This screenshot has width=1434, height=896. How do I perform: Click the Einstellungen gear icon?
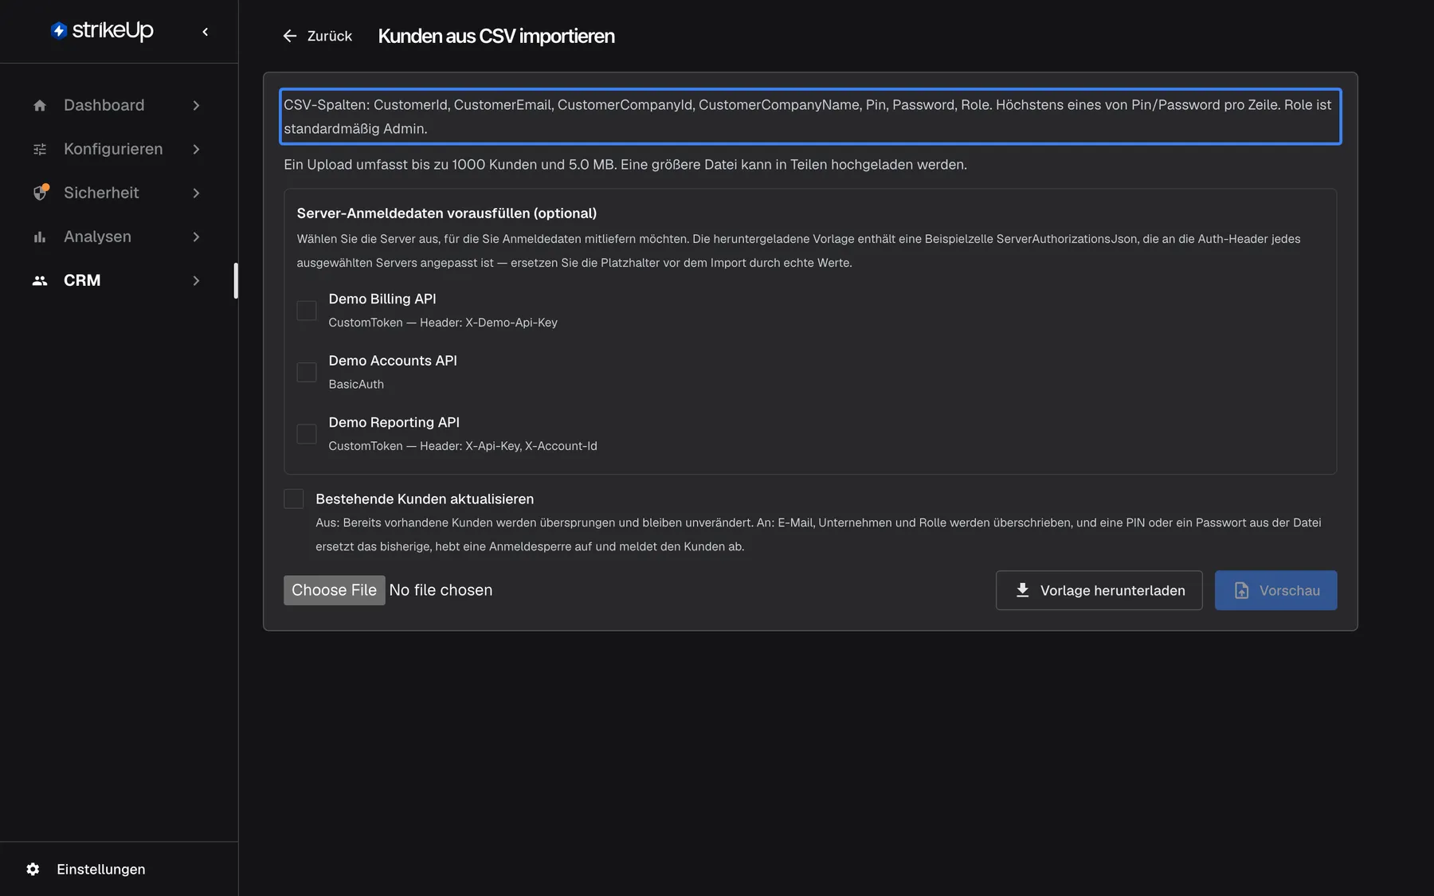click(33, 869)
